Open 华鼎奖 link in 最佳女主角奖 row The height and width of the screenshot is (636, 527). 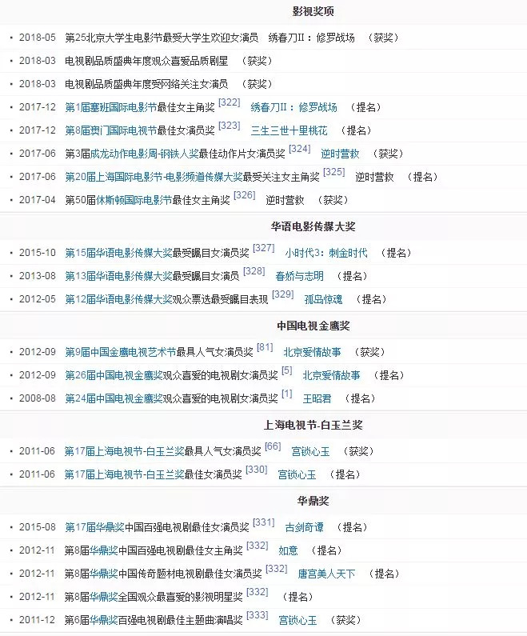pyautogui.click(x=104, y=550)
